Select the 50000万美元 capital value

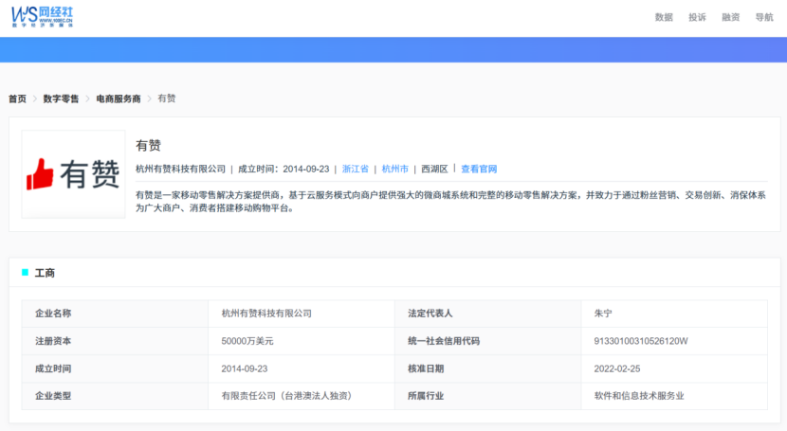point(247,341)
